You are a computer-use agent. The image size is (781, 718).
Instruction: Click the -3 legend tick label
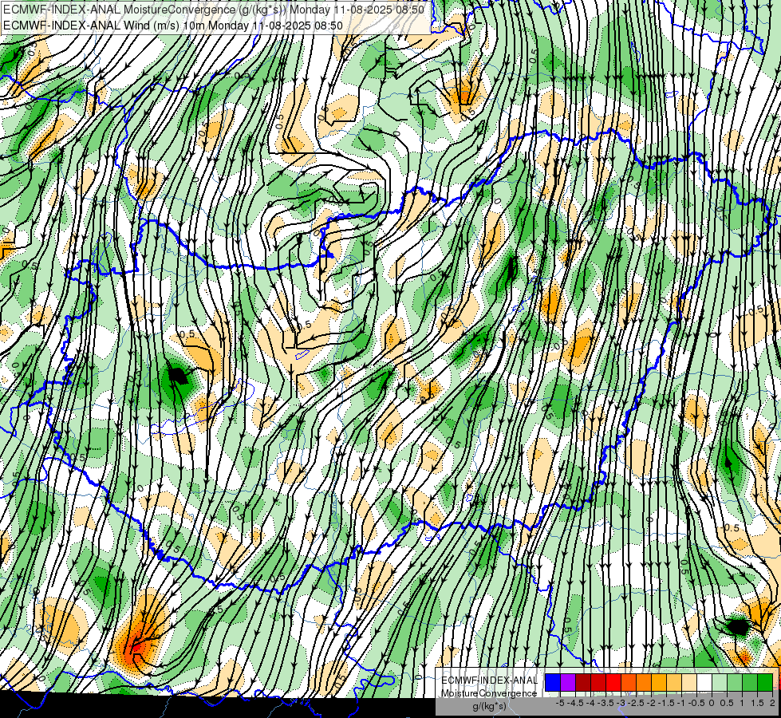click(x=621, y=703)
